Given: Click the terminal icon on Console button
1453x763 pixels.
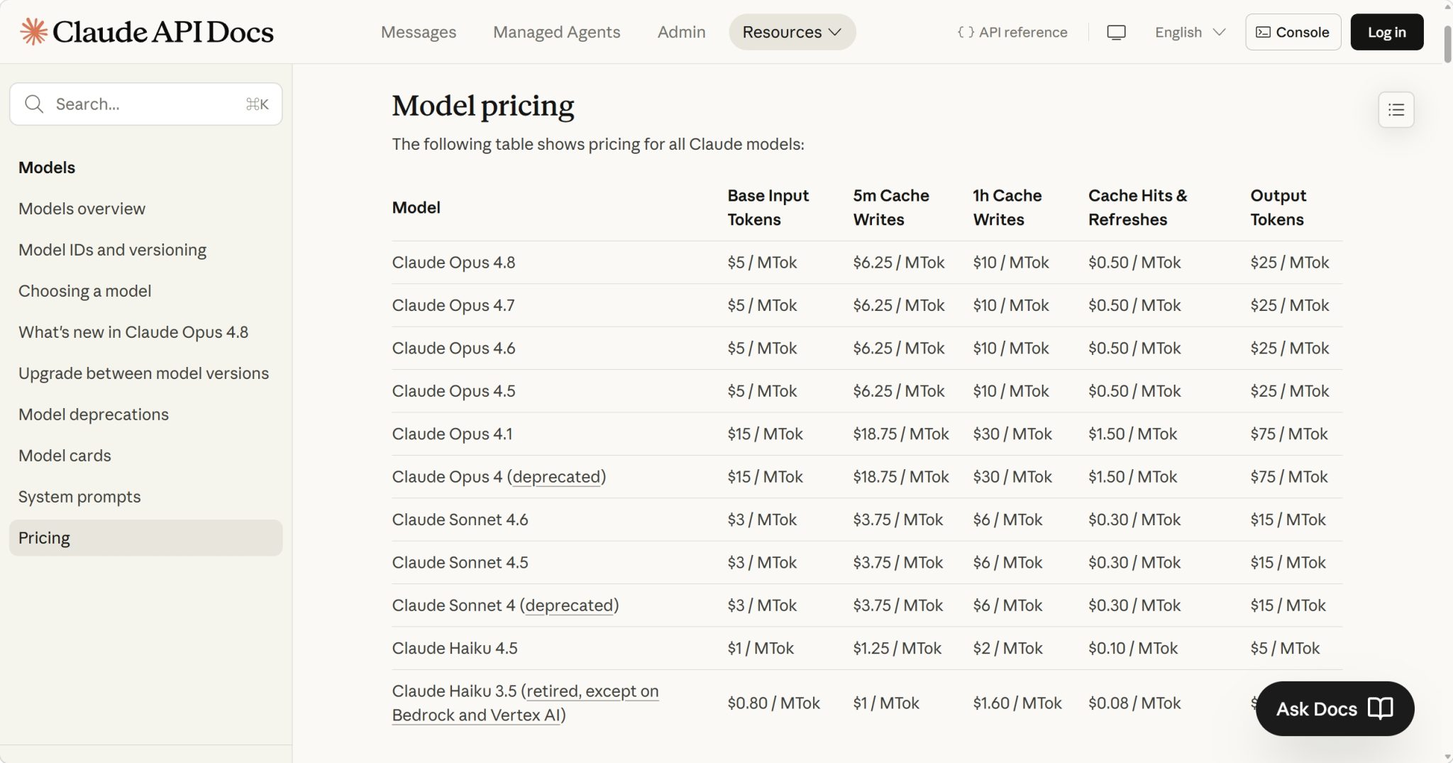Looking at the screenshot, I should click(x=1263, y=32).
